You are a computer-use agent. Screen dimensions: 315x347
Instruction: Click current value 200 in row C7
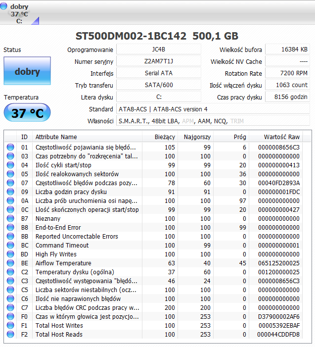click(x=170, y=307)
